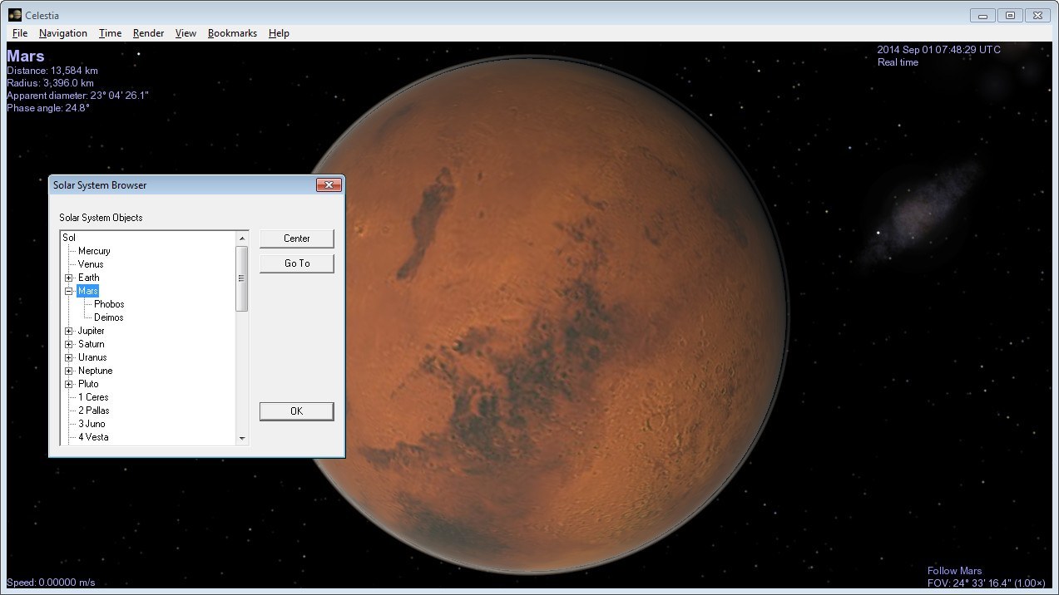Choose 1 Ceres from the tree
This screenshot has width=1059, height=595.
coord(93,397)
